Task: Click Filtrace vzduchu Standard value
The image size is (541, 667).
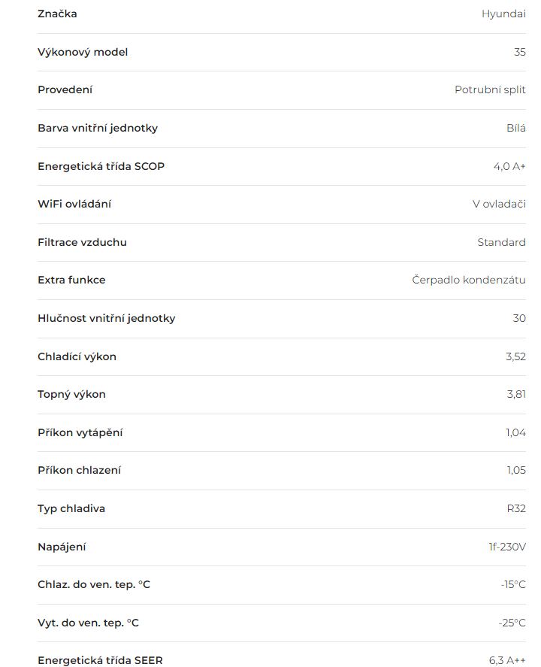Action: click(x=501, y=242)
